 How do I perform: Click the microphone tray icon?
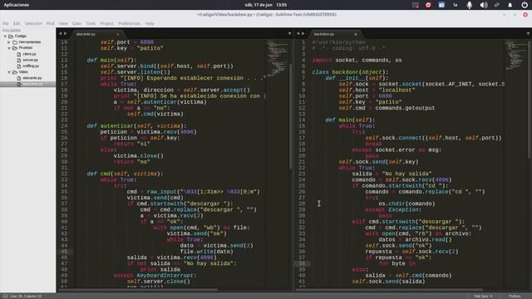[469, 5]
